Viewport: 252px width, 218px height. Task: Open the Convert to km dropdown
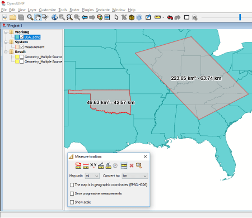tap(135, 176)
